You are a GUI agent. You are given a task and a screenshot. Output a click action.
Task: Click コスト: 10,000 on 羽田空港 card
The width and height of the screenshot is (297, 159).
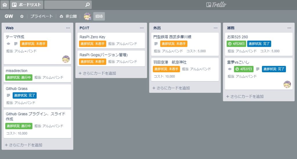coord(164,76)
